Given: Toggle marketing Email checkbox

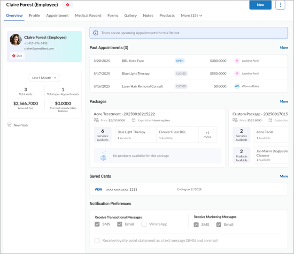Looking at the screenshot, I should (219, 224).
